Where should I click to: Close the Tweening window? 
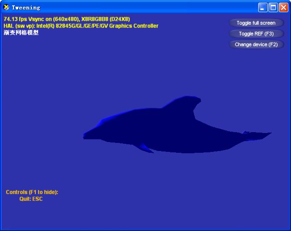pyautogui.click(x=284, y=8)
